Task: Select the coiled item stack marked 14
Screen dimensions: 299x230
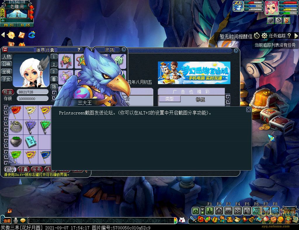Action: (16, 127)
